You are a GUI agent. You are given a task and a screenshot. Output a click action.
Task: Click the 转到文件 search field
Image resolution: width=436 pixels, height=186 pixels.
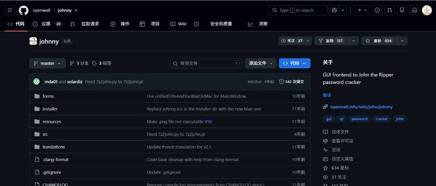click(x=206, y=63)
